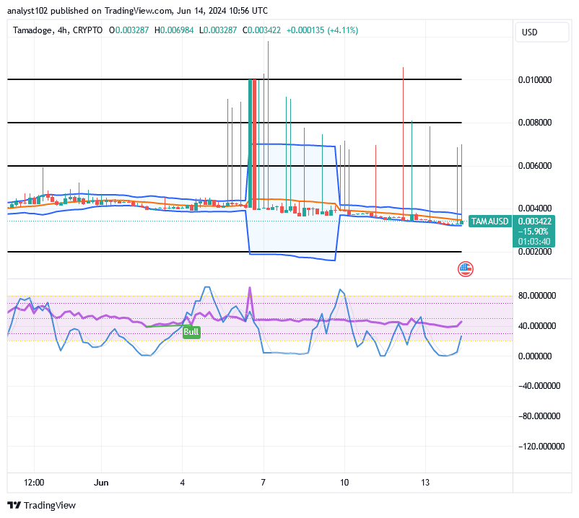Click the current price 0.003422 on axis
Viewport: 579px width, 518px height.
[534, 221]
